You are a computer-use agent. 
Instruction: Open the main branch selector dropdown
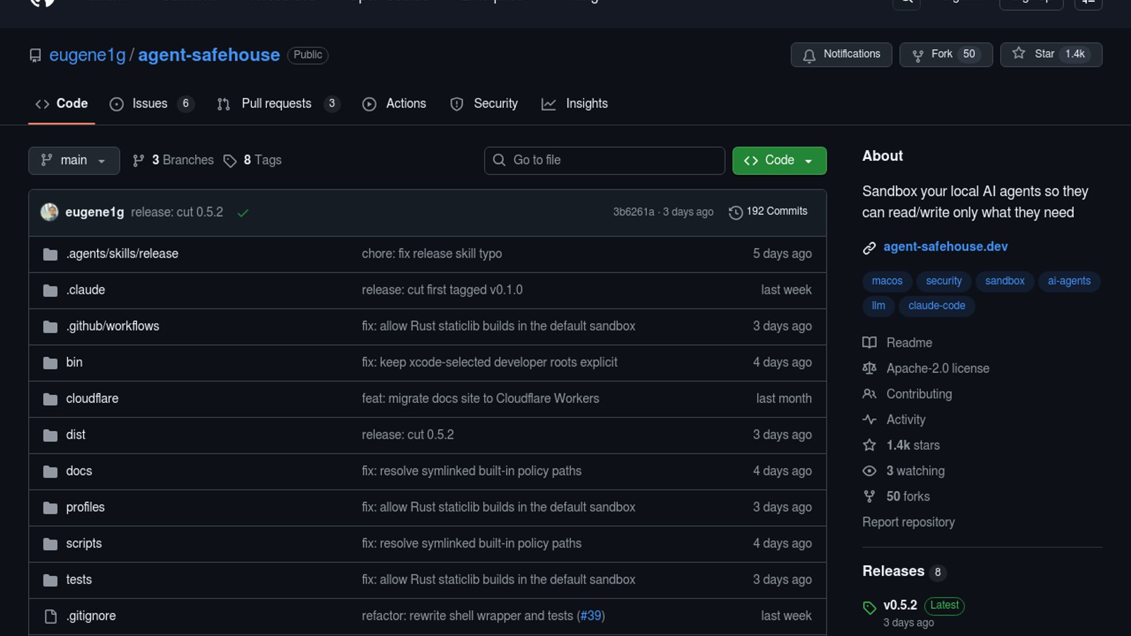74,160
